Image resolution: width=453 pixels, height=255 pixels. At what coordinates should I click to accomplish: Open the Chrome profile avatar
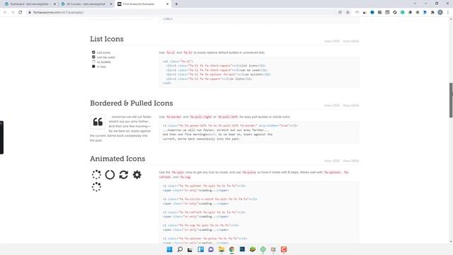(440, 13)
